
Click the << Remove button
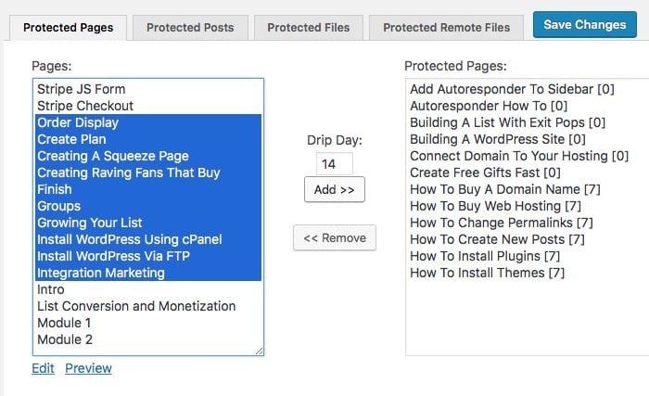click(335, 238)
